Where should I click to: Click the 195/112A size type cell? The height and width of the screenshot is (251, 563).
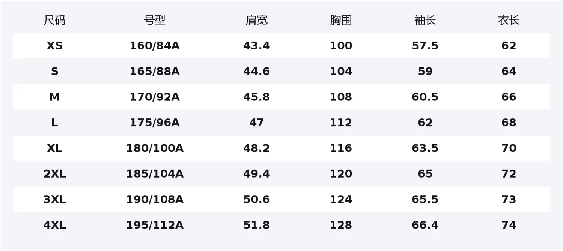tap(155, 225)
